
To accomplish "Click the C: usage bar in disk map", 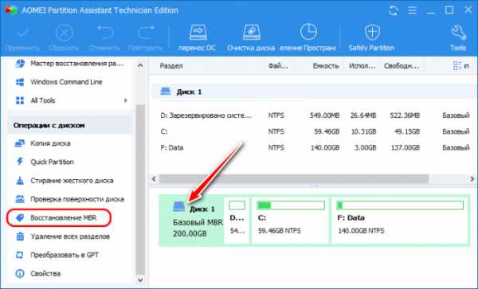I will coord(291,205).
